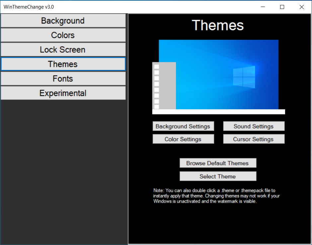Minimize the WinThemeChange window
Image resolution: width=312 pixels, height=245 pixels.
(x=263, y=7)
